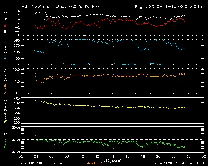Click the "06" hour tick label
This screenshot has height=166, width=208.
pyautogui.click(x=51, y=156)
